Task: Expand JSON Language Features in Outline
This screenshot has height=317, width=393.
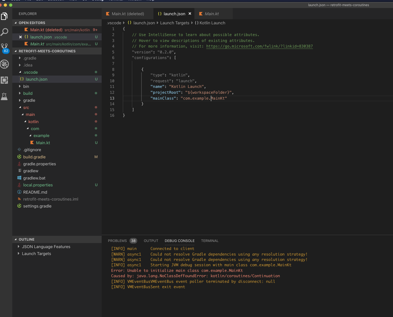Action: (18, 246)
